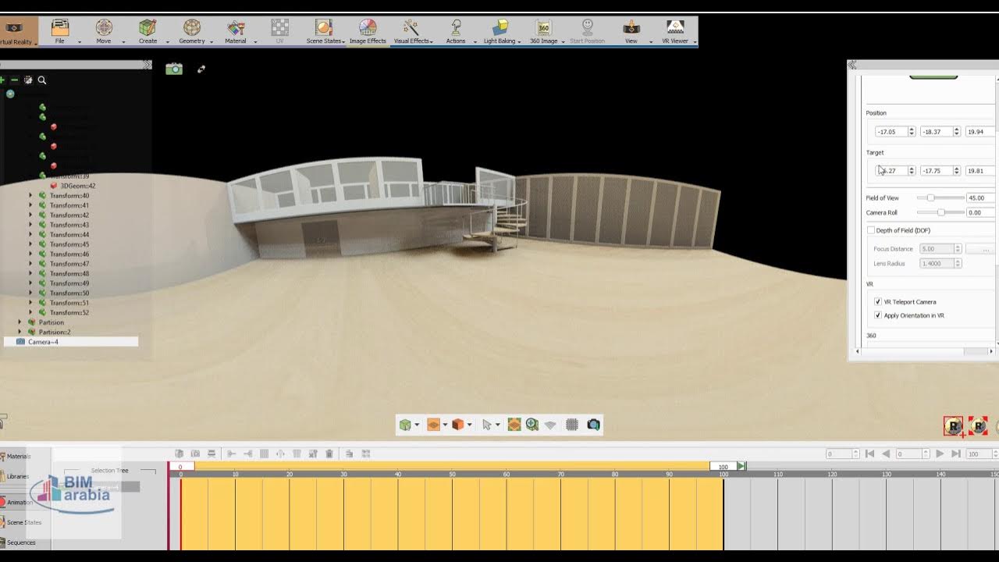The height and width of the screenshot is (562, 999).
Task: Adjust the Camera Roll slider
Action: coord(940,212)
